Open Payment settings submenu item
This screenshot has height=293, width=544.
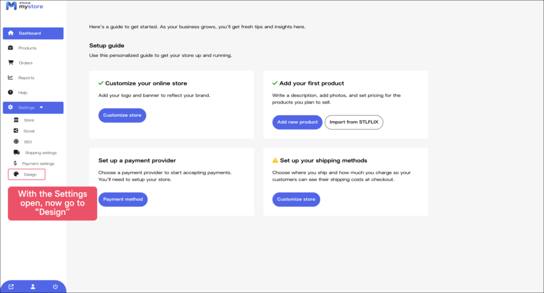tap(38, 163)
